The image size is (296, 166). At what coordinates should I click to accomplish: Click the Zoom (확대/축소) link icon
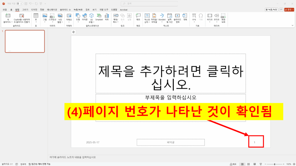[116, 18]
